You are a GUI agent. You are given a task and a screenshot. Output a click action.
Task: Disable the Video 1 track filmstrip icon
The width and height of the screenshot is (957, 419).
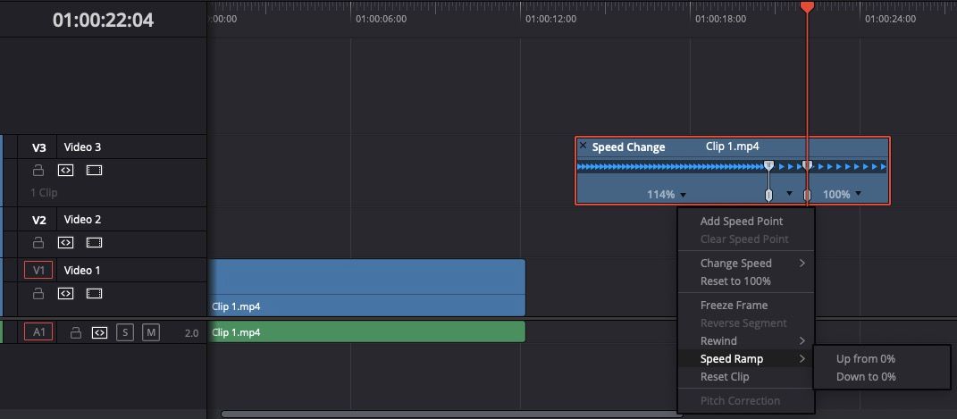[x=94, y=293]
